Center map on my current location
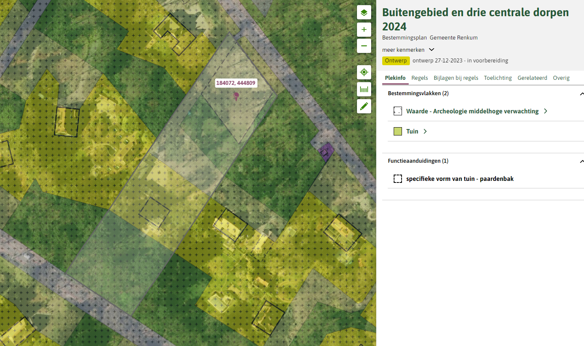 (x=364, y=72)
